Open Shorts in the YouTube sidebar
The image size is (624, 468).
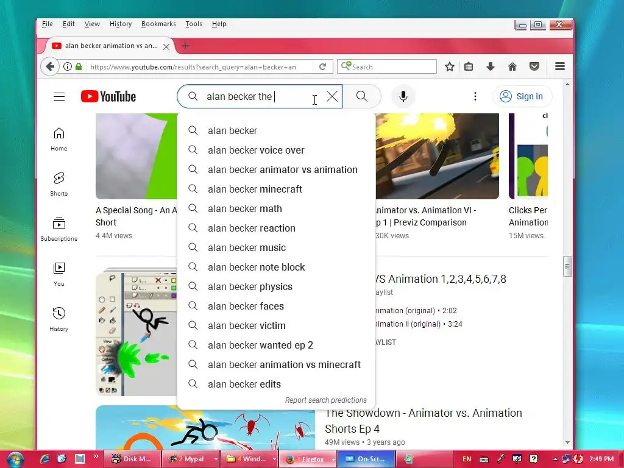[59, 184]
